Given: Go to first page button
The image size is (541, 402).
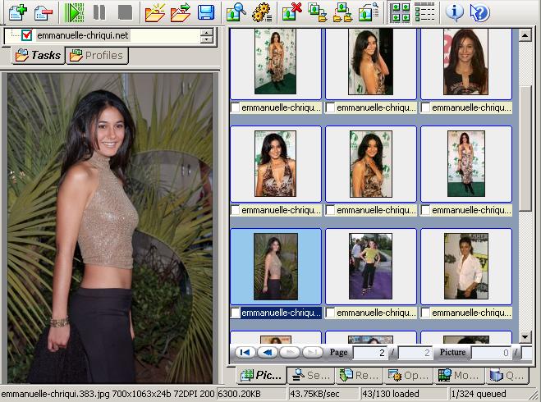Looking at the screenshot, I should coord(245,352).
